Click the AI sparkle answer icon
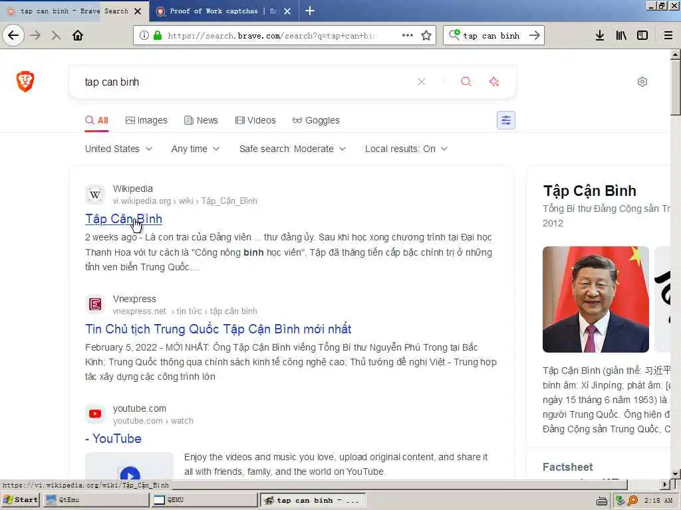 tap(494, 82)
